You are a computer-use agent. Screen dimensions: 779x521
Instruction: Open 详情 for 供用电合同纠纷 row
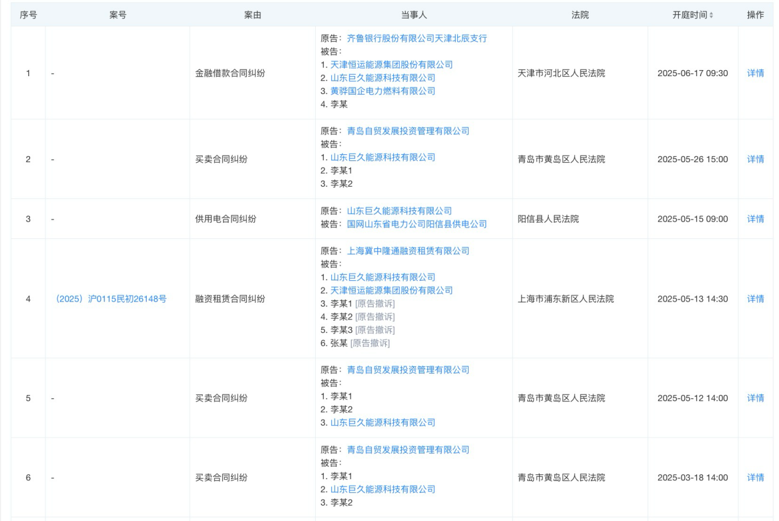756,219
